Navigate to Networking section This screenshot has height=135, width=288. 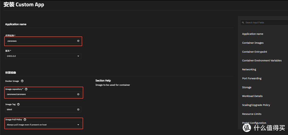249,69
